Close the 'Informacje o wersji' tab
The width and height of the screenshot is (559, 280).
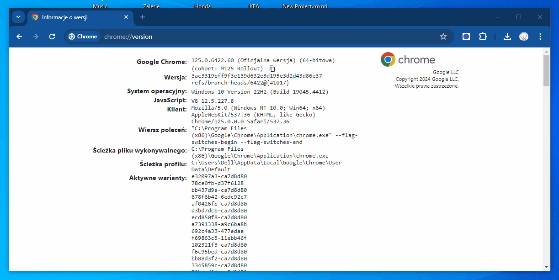(x=126, y=17)
